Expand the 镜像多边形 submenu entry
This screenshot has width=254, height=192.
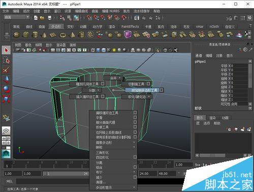(x=113, y=142)
